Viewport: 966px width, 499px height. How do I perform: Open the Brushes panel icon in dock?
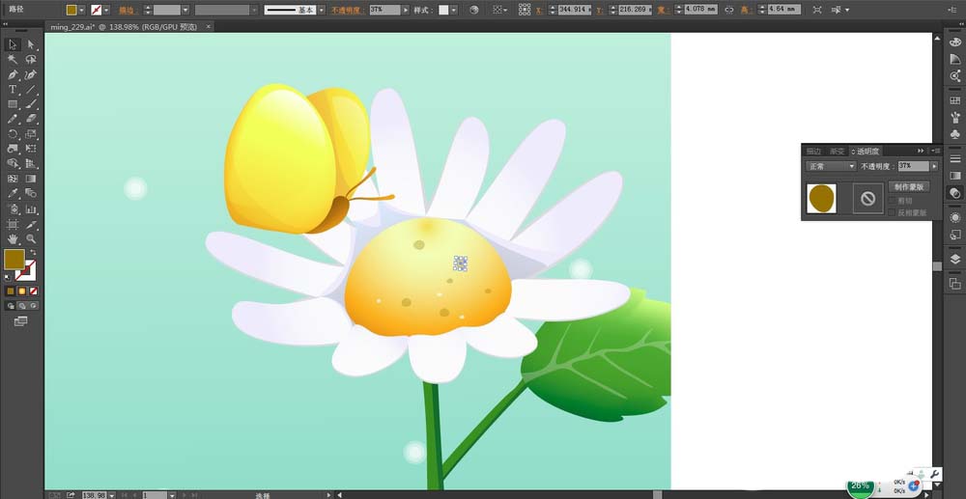(x=955, y=117)
